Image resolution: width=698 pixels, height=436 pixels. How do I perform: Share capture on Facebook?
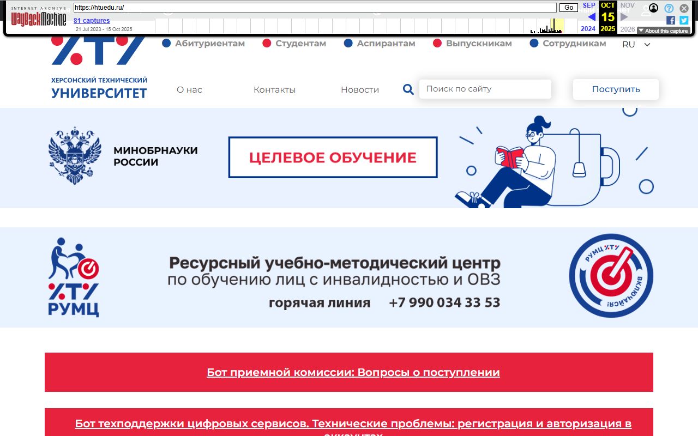671,20
